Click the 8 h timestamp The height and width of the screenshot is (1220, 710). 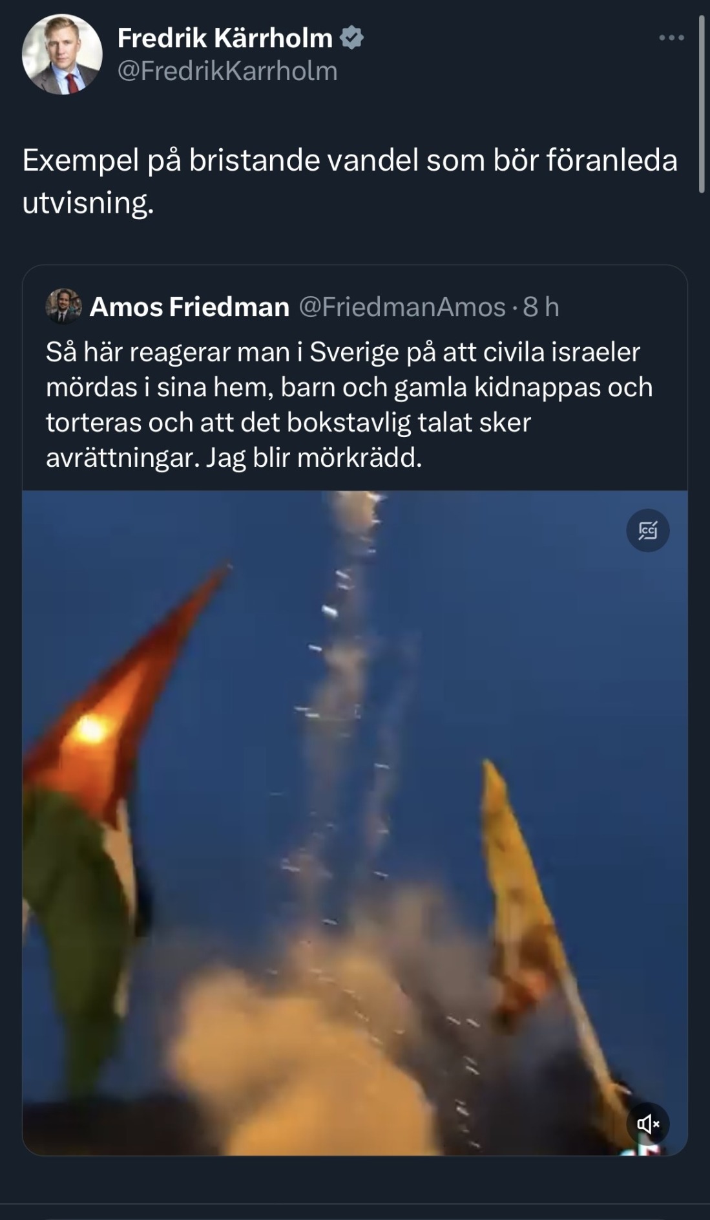pos(541,306)
